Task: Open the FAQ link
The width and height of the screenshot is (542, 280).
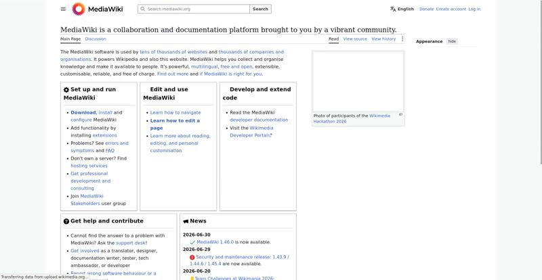Action: pyautogui.click(x=110, y=151)
